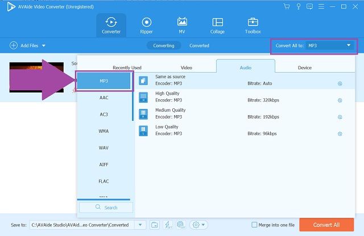Click the Save to path field

[82, 225]
